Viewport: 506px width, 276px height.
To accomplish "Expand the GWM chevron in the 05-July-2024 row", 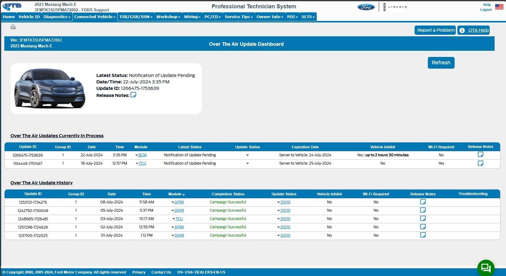I will 173,210.
